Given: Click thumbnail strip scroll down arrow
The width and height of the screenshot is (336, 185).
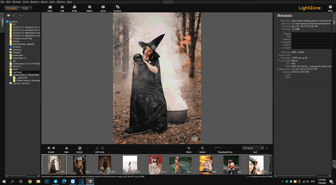Looking at the screenshot, I should pos(271,173).
